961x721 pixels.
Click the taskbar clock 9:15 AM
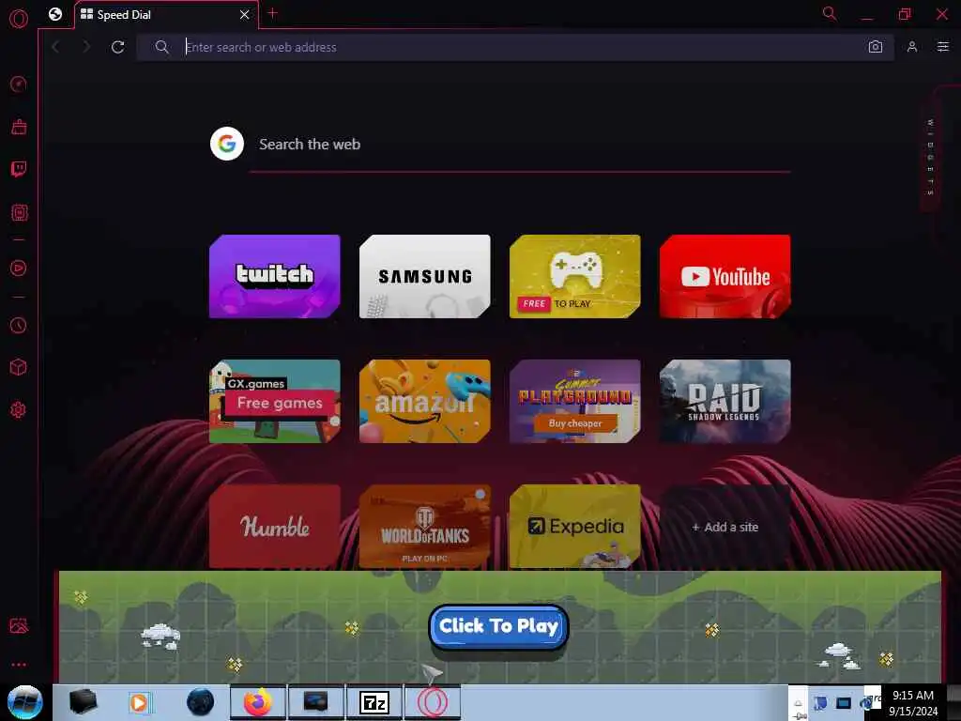tap(912, 696)
